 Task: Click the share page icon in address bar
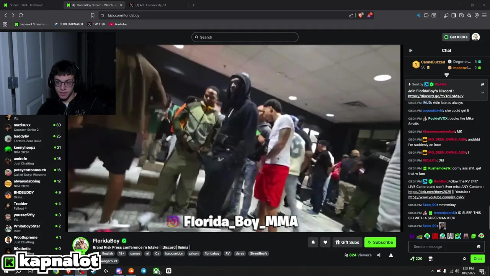click(x=351, y=15)
